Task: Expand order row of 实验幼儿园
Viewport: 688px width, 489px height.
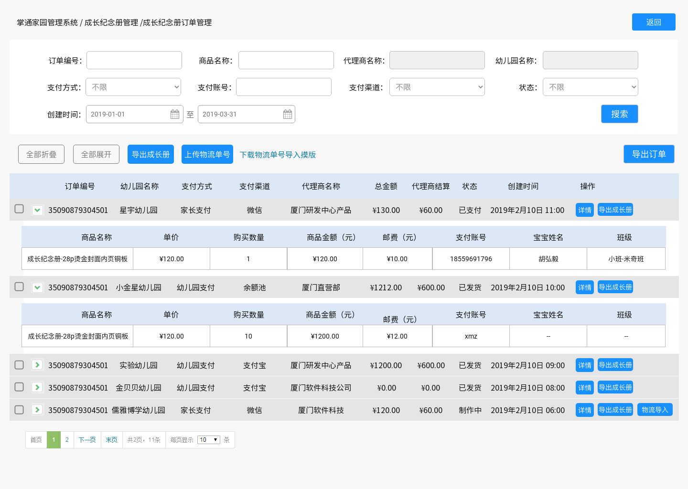Action: click(37, 365)
